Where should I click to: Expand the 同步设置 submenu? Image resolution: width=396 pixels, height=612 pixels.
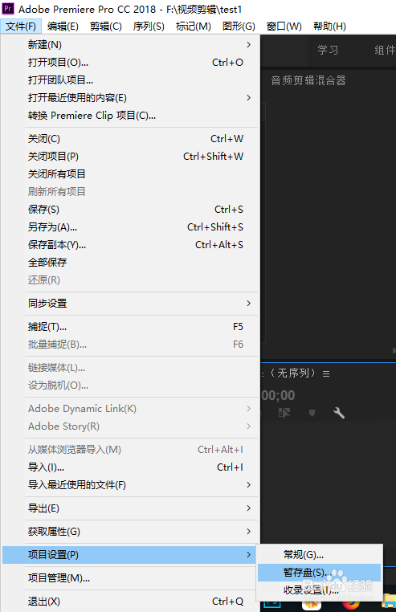pos(131,304)
